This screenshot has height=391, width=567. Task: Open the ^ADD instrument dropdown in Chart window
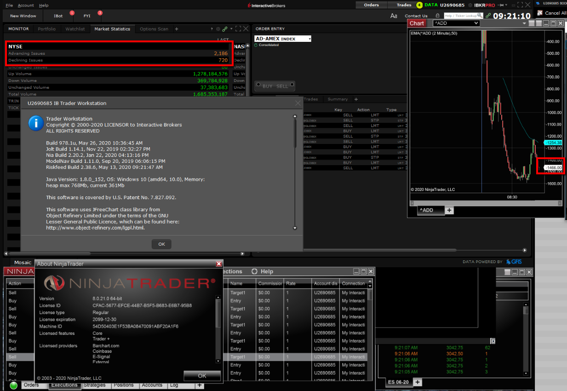456,23
